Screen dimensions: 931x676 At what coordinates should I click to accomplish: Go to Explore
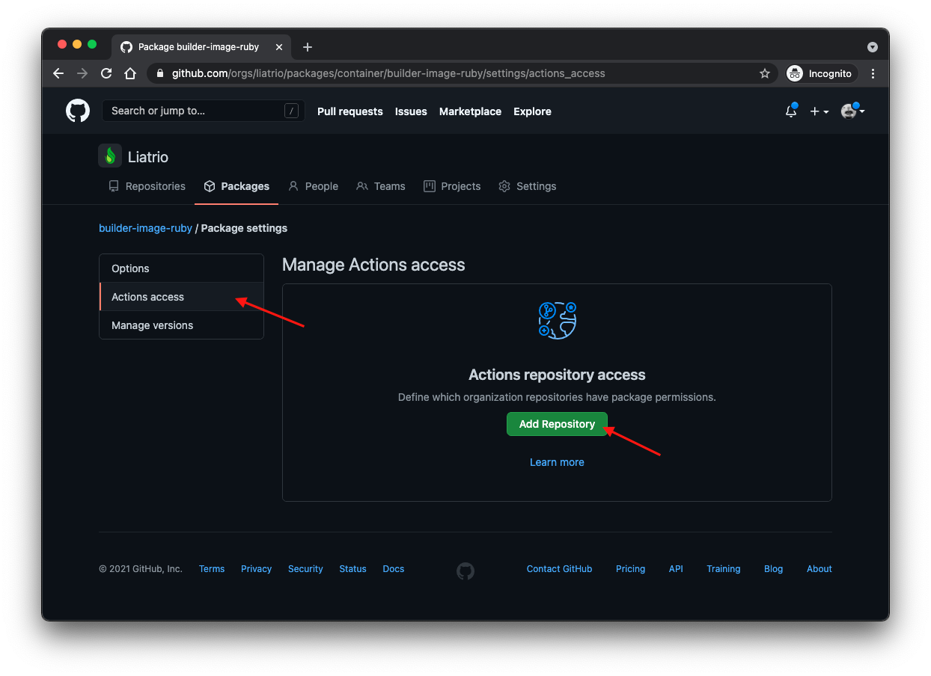(x=532, y=111)
